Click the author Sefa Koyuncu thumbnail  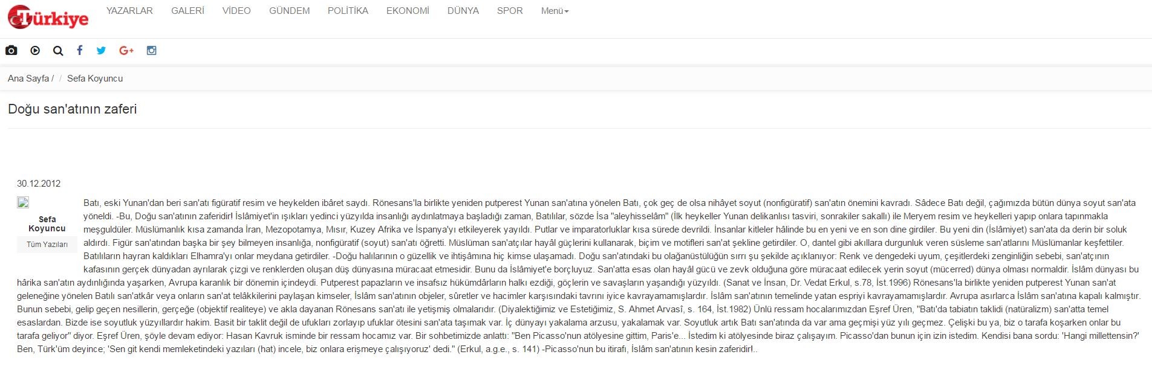(23, 202)
